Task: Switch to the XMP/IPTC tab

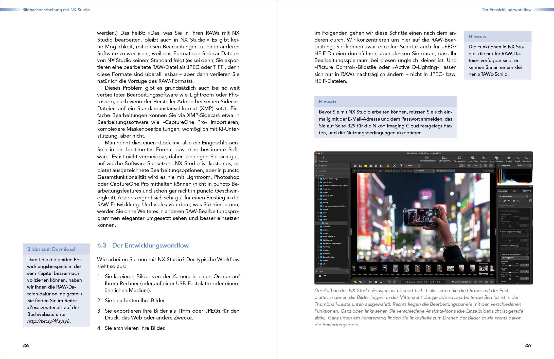Action: [527, 191]
